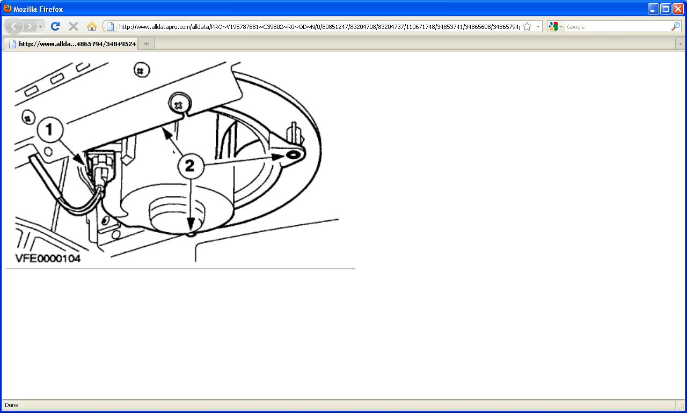Screen dimensions: 687x413
Task: Minimize the Firefox window
Action: pyautogui.click(x=653, y=9)
